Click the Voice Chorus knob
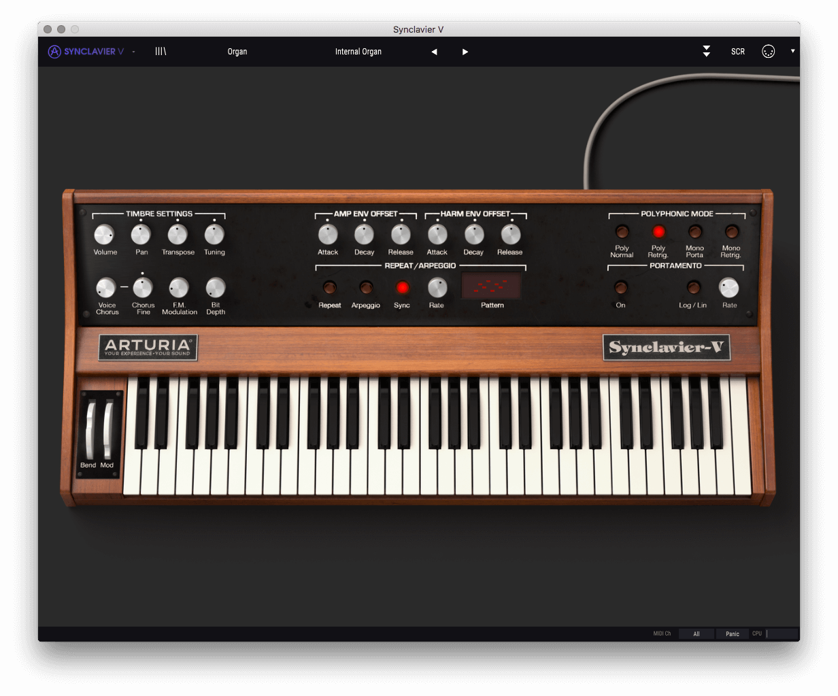 coord(106,288)
